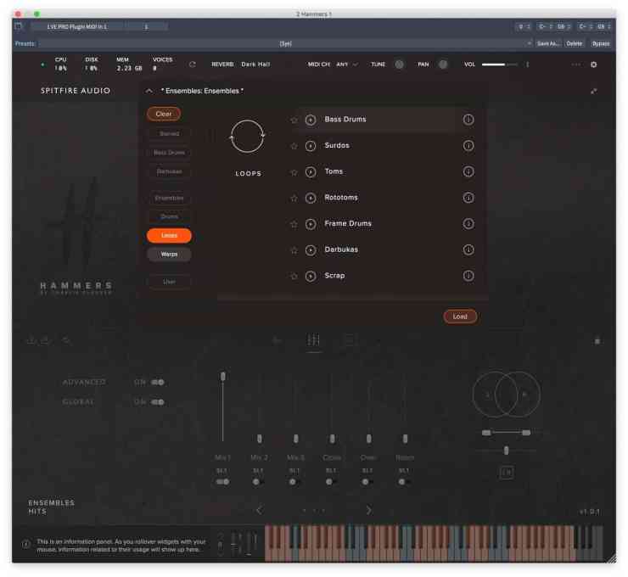
Task: Go to next page with right chevron
Action: [x=369, y=510]
